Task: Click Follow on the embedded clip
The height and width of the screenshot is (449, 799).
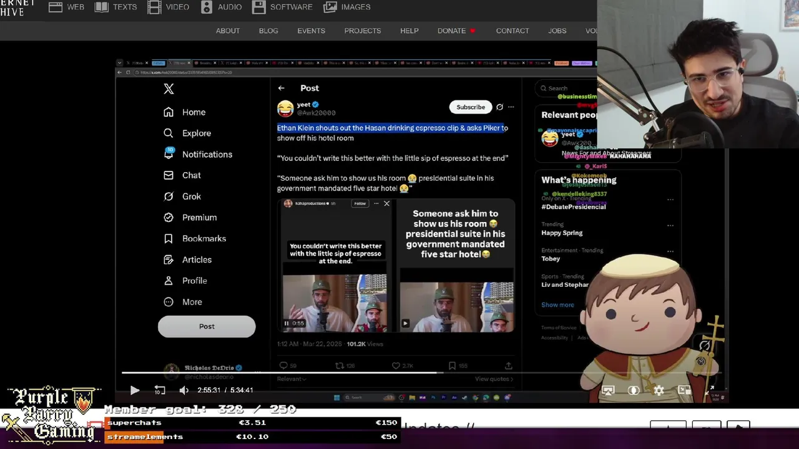Action: tap(360, 203)
